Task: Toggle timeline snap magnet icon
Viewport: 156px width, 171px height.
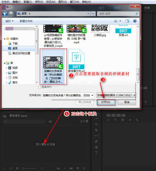Action: pos(115,120)
